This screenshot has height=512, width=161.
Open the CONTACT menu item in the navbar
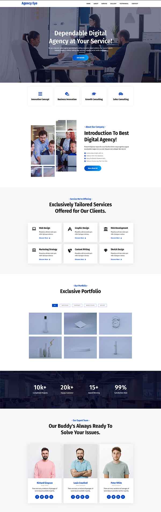click(x=134, y=4)
